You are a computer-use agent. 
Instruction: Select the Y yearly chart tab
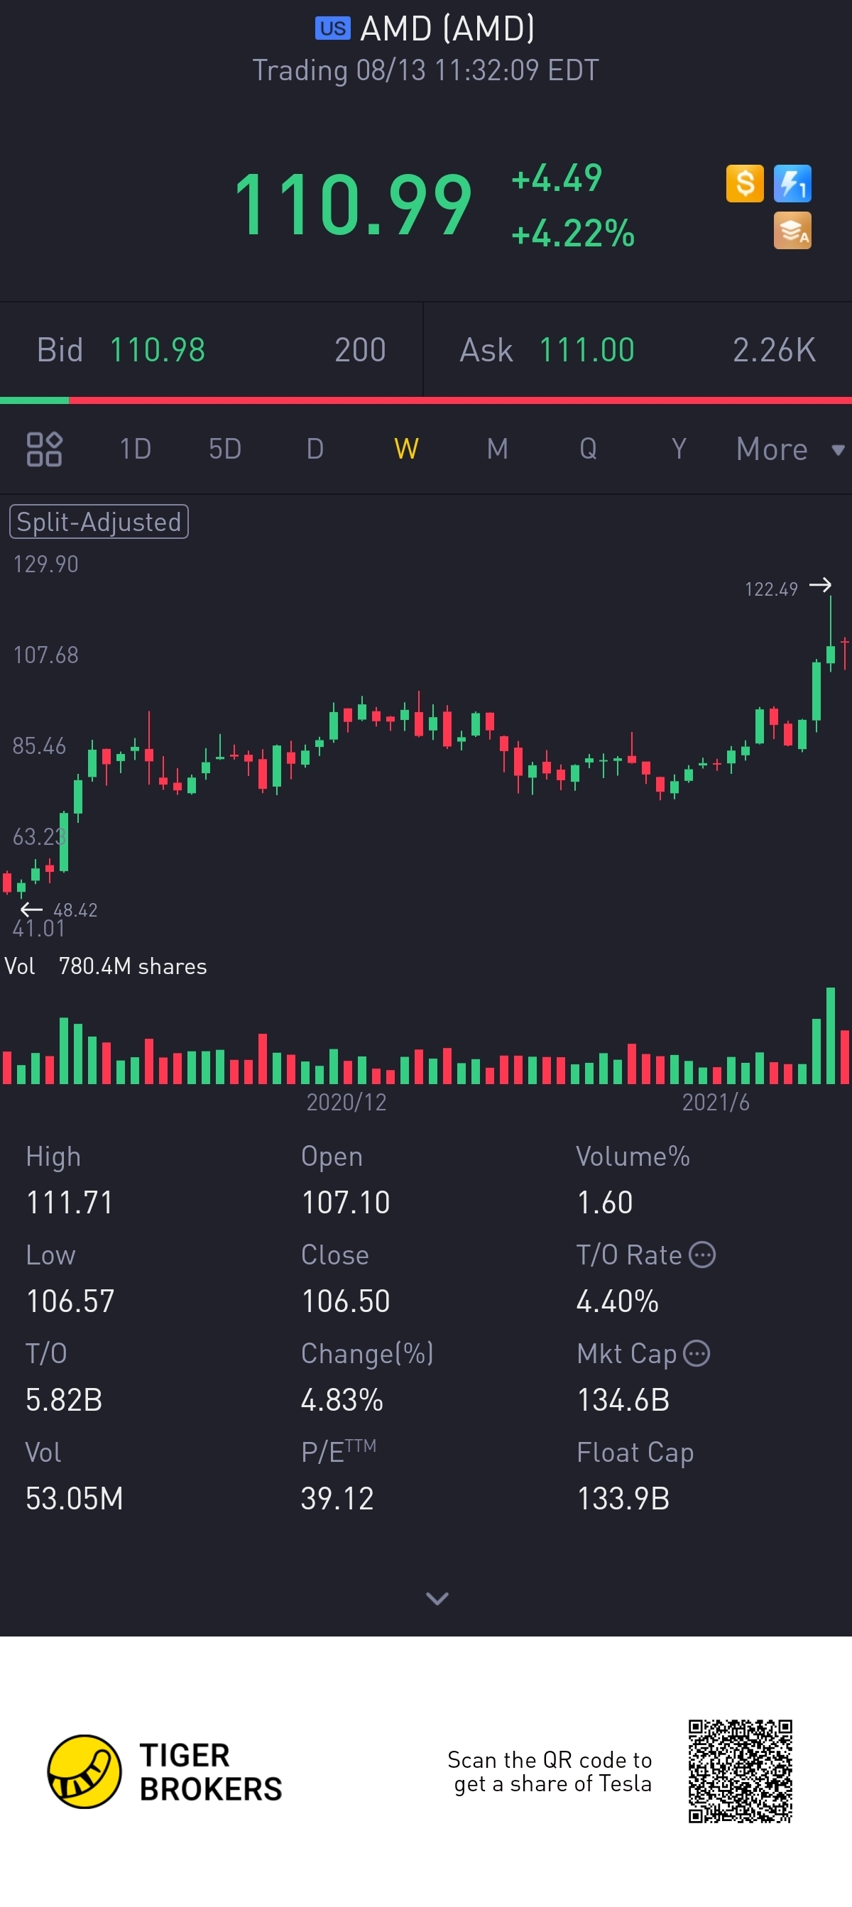[x=679, y=449]
